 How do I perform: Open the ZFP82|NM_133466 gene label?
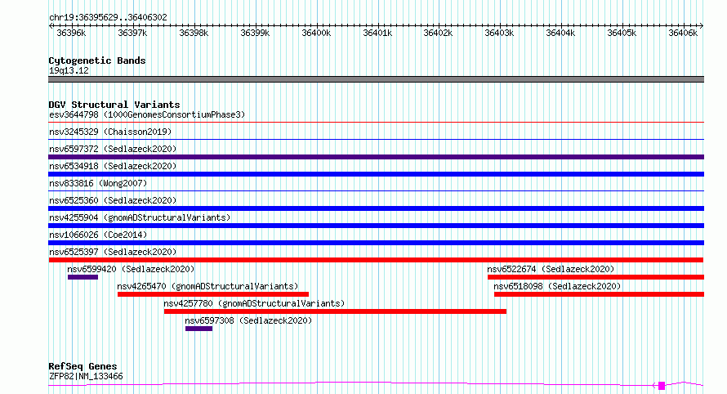86,376
